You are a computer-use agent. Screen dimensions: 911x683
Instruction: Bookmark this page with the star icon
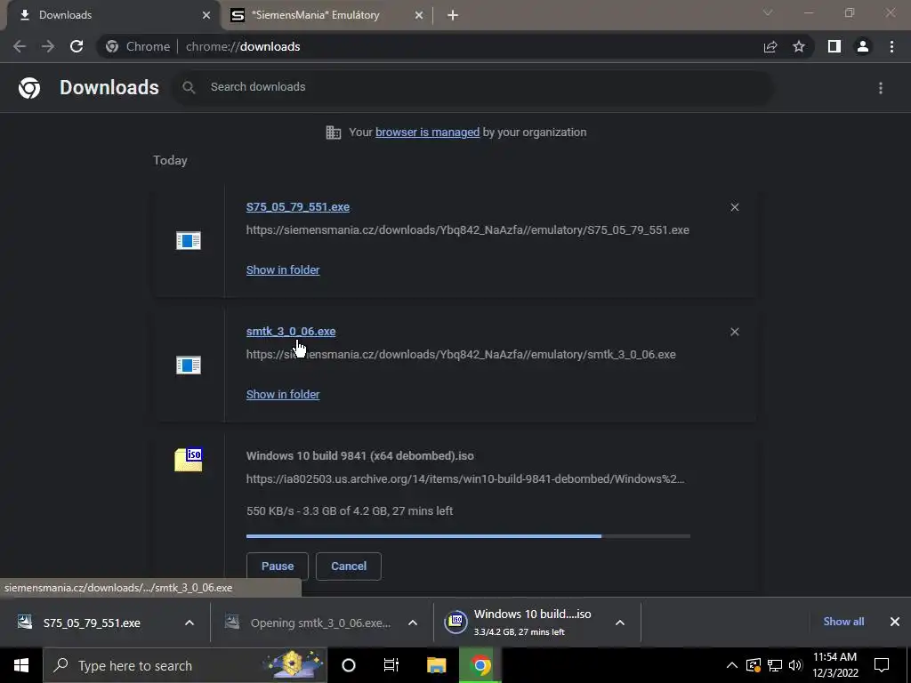coord(799,46)
